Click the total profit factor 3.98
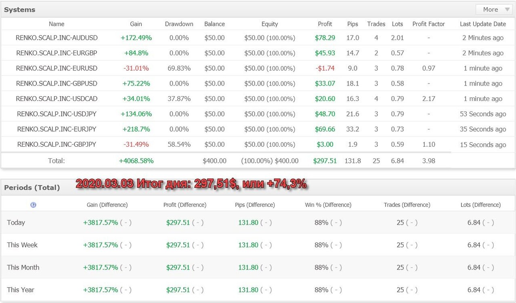The width and height of the screenshot is (516, 303). (428, 161)
